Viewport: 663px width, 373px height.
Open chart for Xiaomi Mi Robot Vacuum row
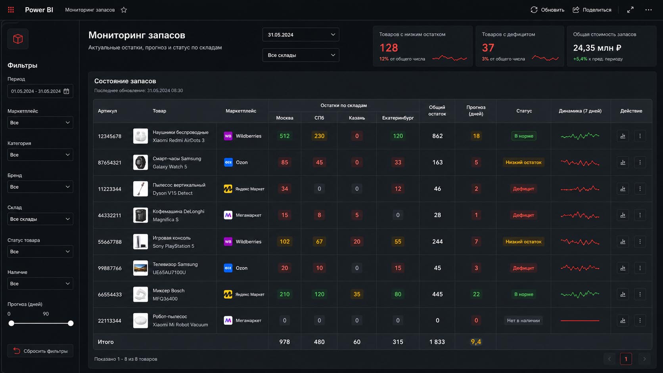point(623,320)
